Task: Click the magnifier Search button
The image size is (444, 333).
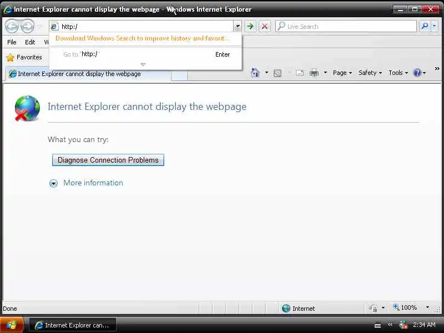Action: 425,26
